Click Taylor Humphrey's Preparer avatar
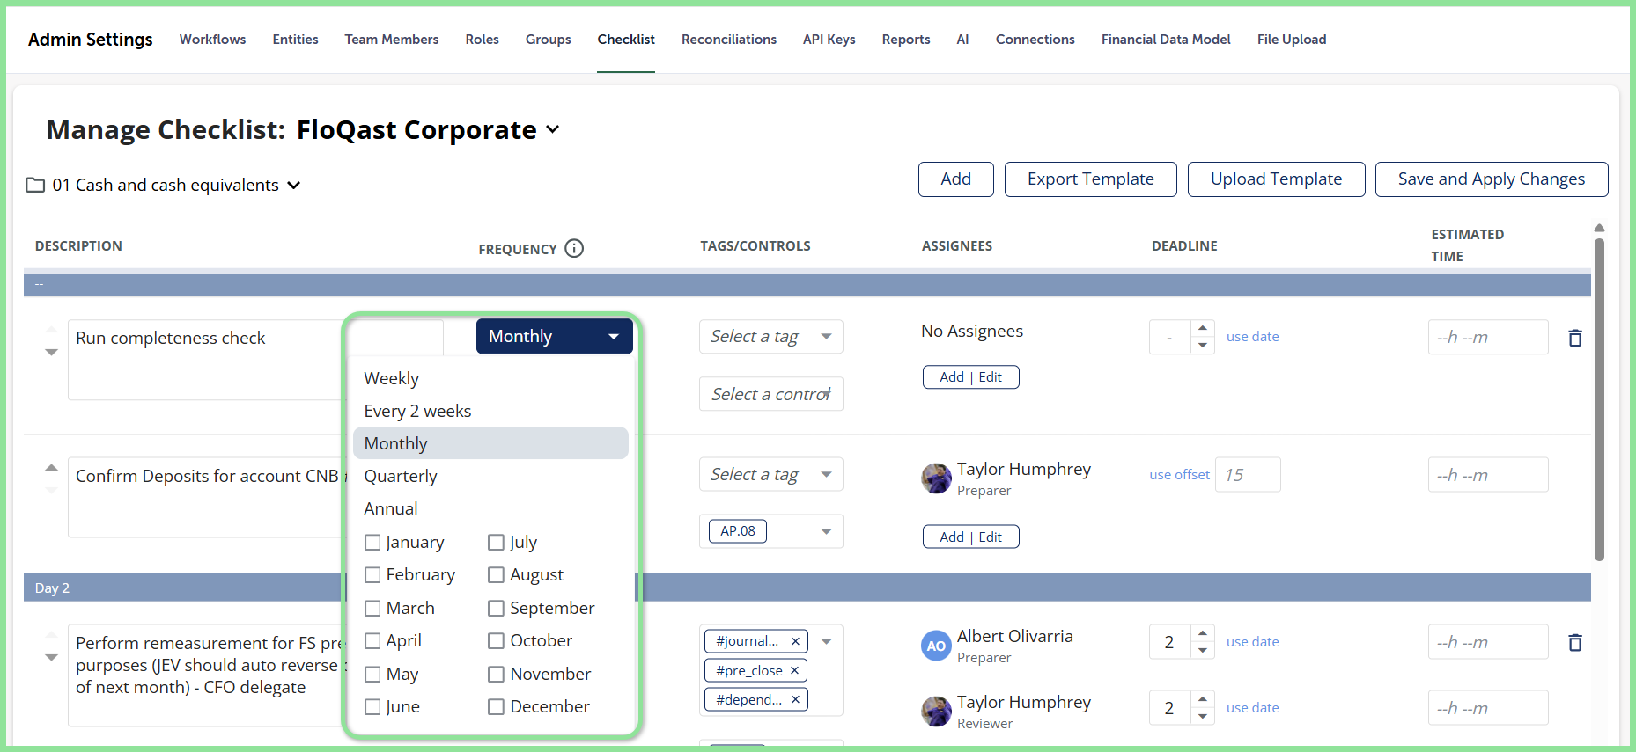This screenshot has height=752, width=1636. pos(936,478)
